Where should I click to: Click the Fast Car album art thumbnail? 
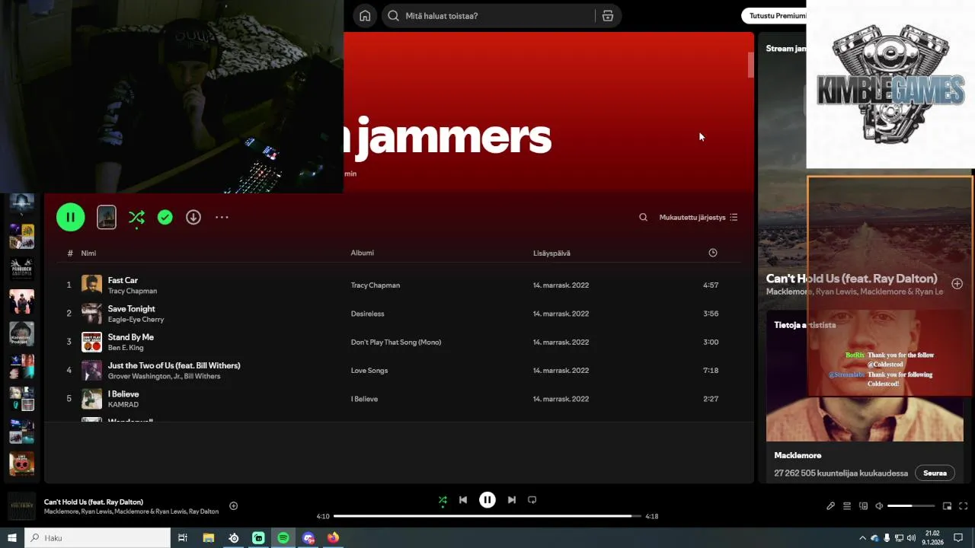coord(91,285)
